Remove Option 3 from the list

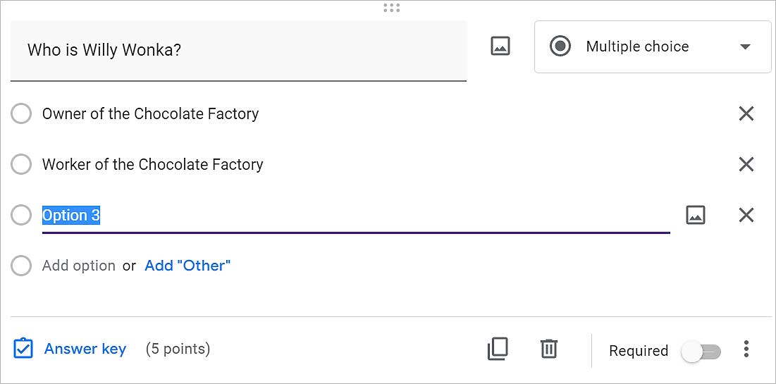(746, 216)
